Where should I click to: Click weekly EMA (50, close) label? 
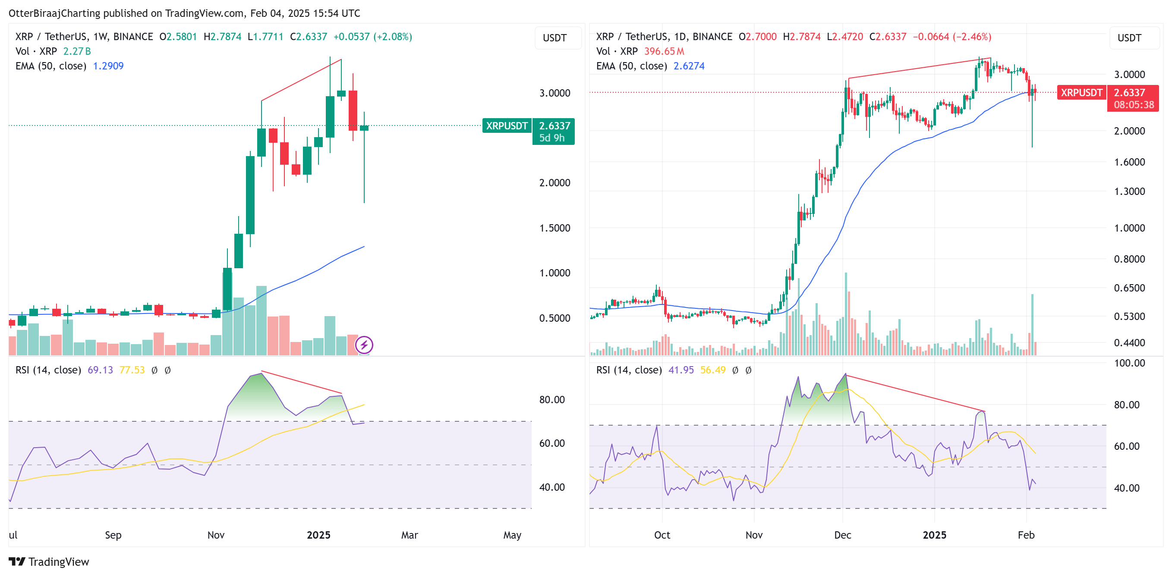(51, 66)
